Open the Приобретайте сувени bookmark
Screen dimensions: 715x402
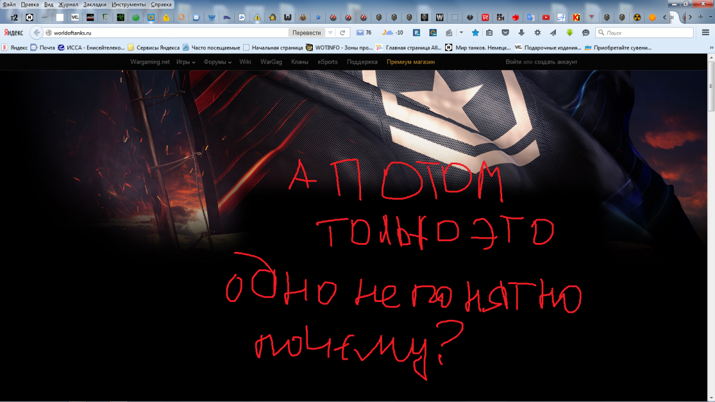[618, 48]
